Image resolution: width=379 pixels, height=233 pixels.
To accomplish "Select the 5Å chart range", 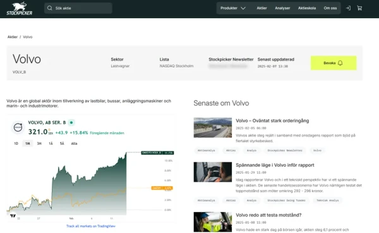I will tap(62, 144).
